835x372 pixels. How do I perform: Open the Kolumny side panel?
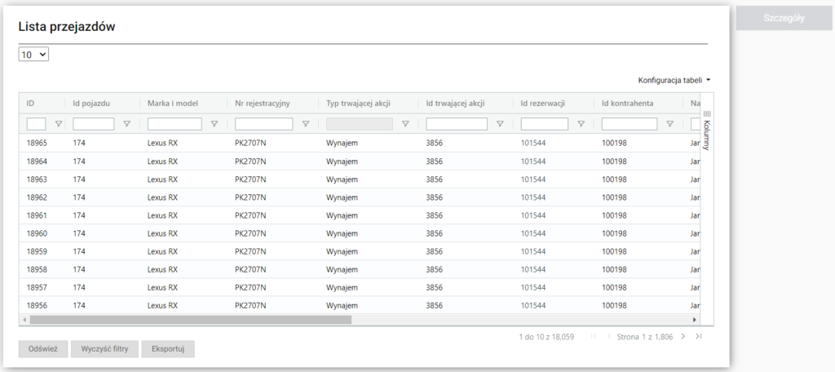coord(706,130)
